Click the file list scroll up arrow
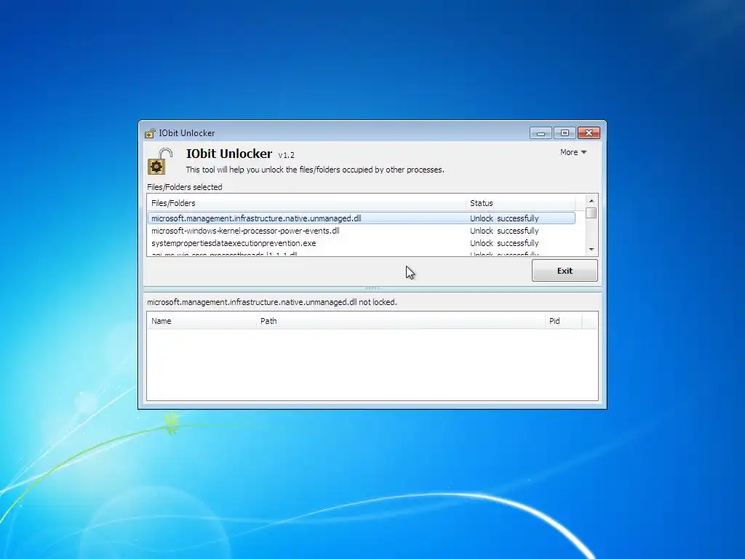 591,201
